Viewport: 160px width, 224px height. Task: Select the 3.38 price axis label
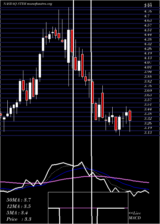(x=148, y=114)
